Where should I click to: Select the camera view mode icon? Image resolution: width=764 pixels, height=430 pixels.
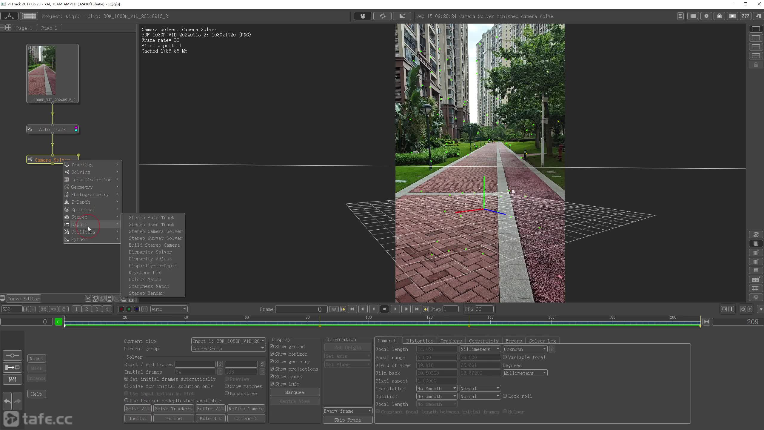coord(363,16)
